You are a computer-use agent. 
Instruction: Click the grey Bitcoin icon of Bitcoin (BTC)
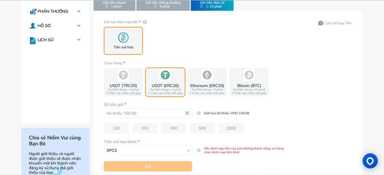(249, 75)
